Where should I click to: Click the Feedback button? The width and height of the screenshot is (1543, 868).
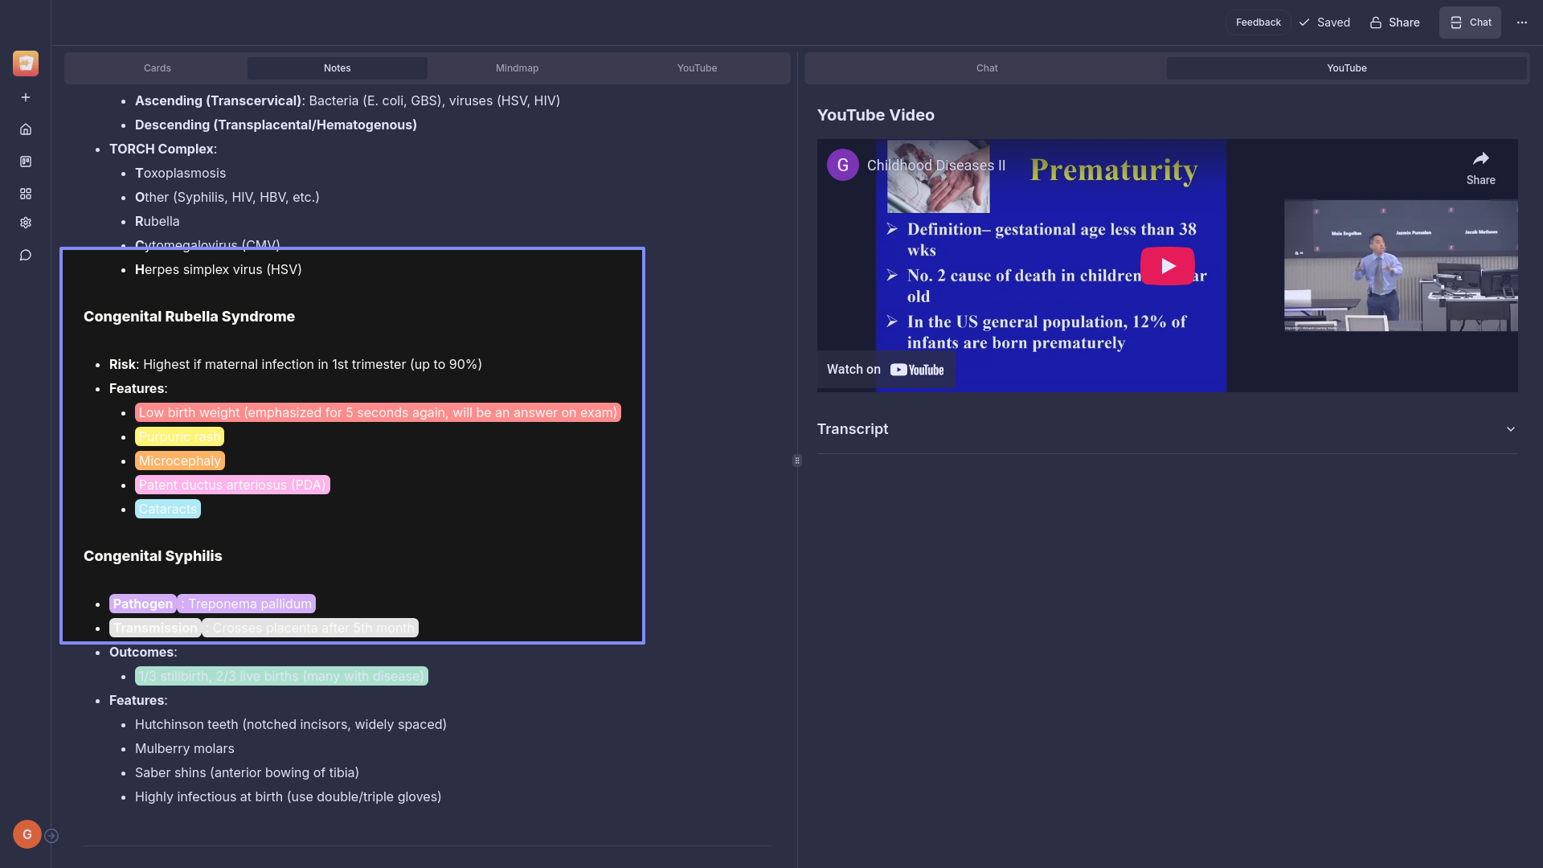click(1258, 23)
